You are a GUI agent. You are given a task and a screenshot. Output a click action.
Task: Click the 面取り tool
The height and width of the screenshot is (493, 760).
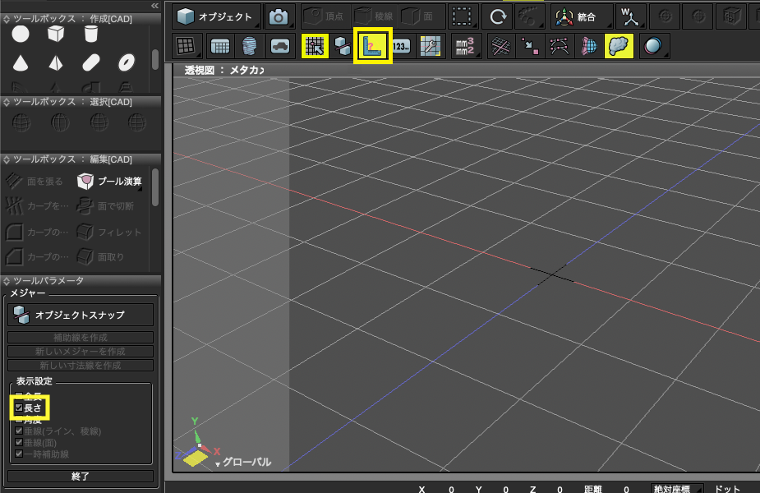click(x=101, y=257)
